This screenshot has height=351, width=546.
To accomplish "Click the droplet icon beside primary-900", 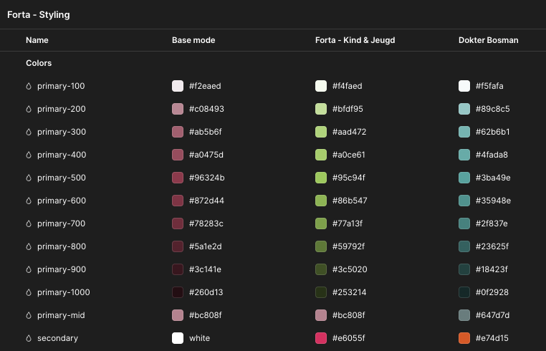I will pyautogui.click(x=29, y=269).
